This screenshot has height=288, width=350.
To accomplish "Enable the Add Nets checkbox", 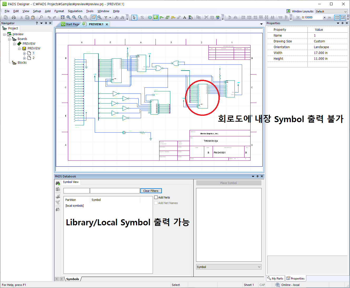I will click(x=156, y=197).
